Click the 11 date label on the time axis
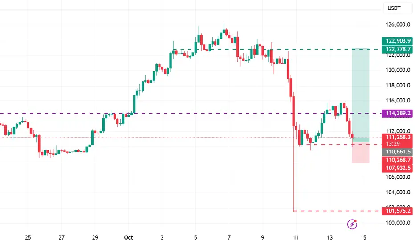The image size is (415, 244). coord(295,237)
